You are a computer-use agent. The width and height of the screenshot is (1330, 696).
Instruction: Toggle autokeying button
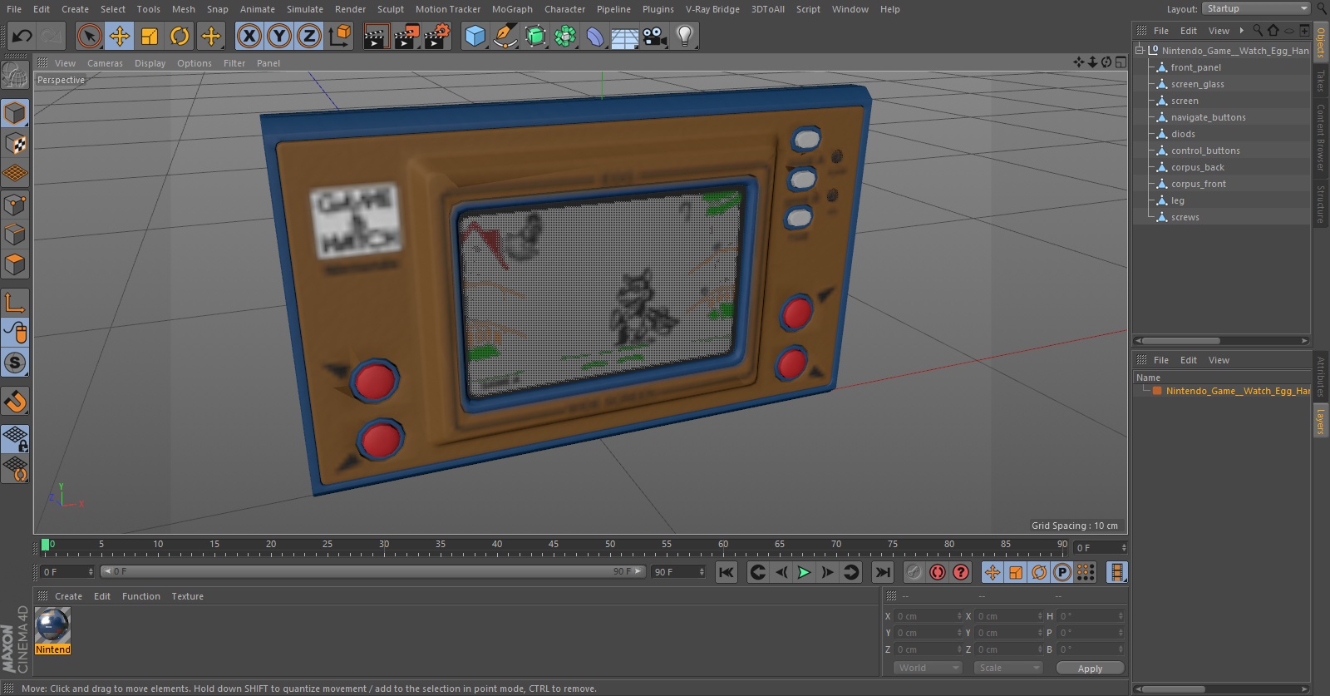tap(938, 572)
